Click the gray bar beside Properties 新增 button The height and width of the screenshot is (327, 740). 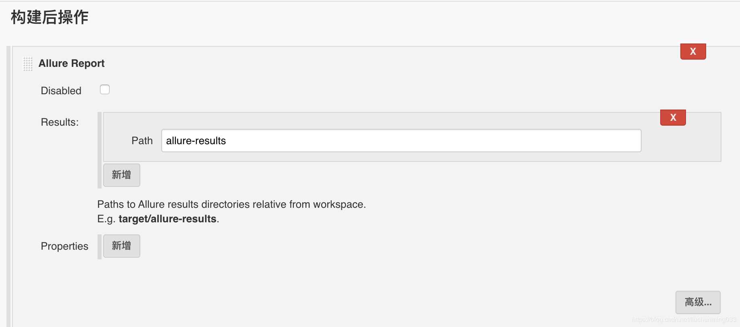coord(100,246)
